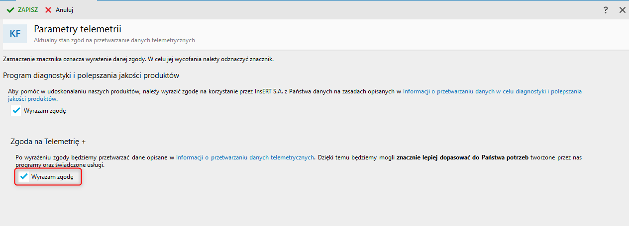Viewport: 629px width, 226px height.
Task: Click the Wyrażam zgodę label under Telemetria +
Action: click(52, 177)
